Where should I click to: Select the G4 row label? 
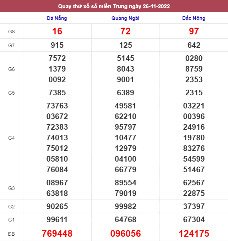click(11, 138)
